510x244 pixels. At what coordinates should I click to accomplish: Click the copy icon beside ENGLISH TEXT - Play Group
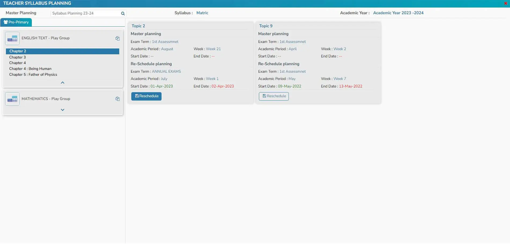point(117,38)
